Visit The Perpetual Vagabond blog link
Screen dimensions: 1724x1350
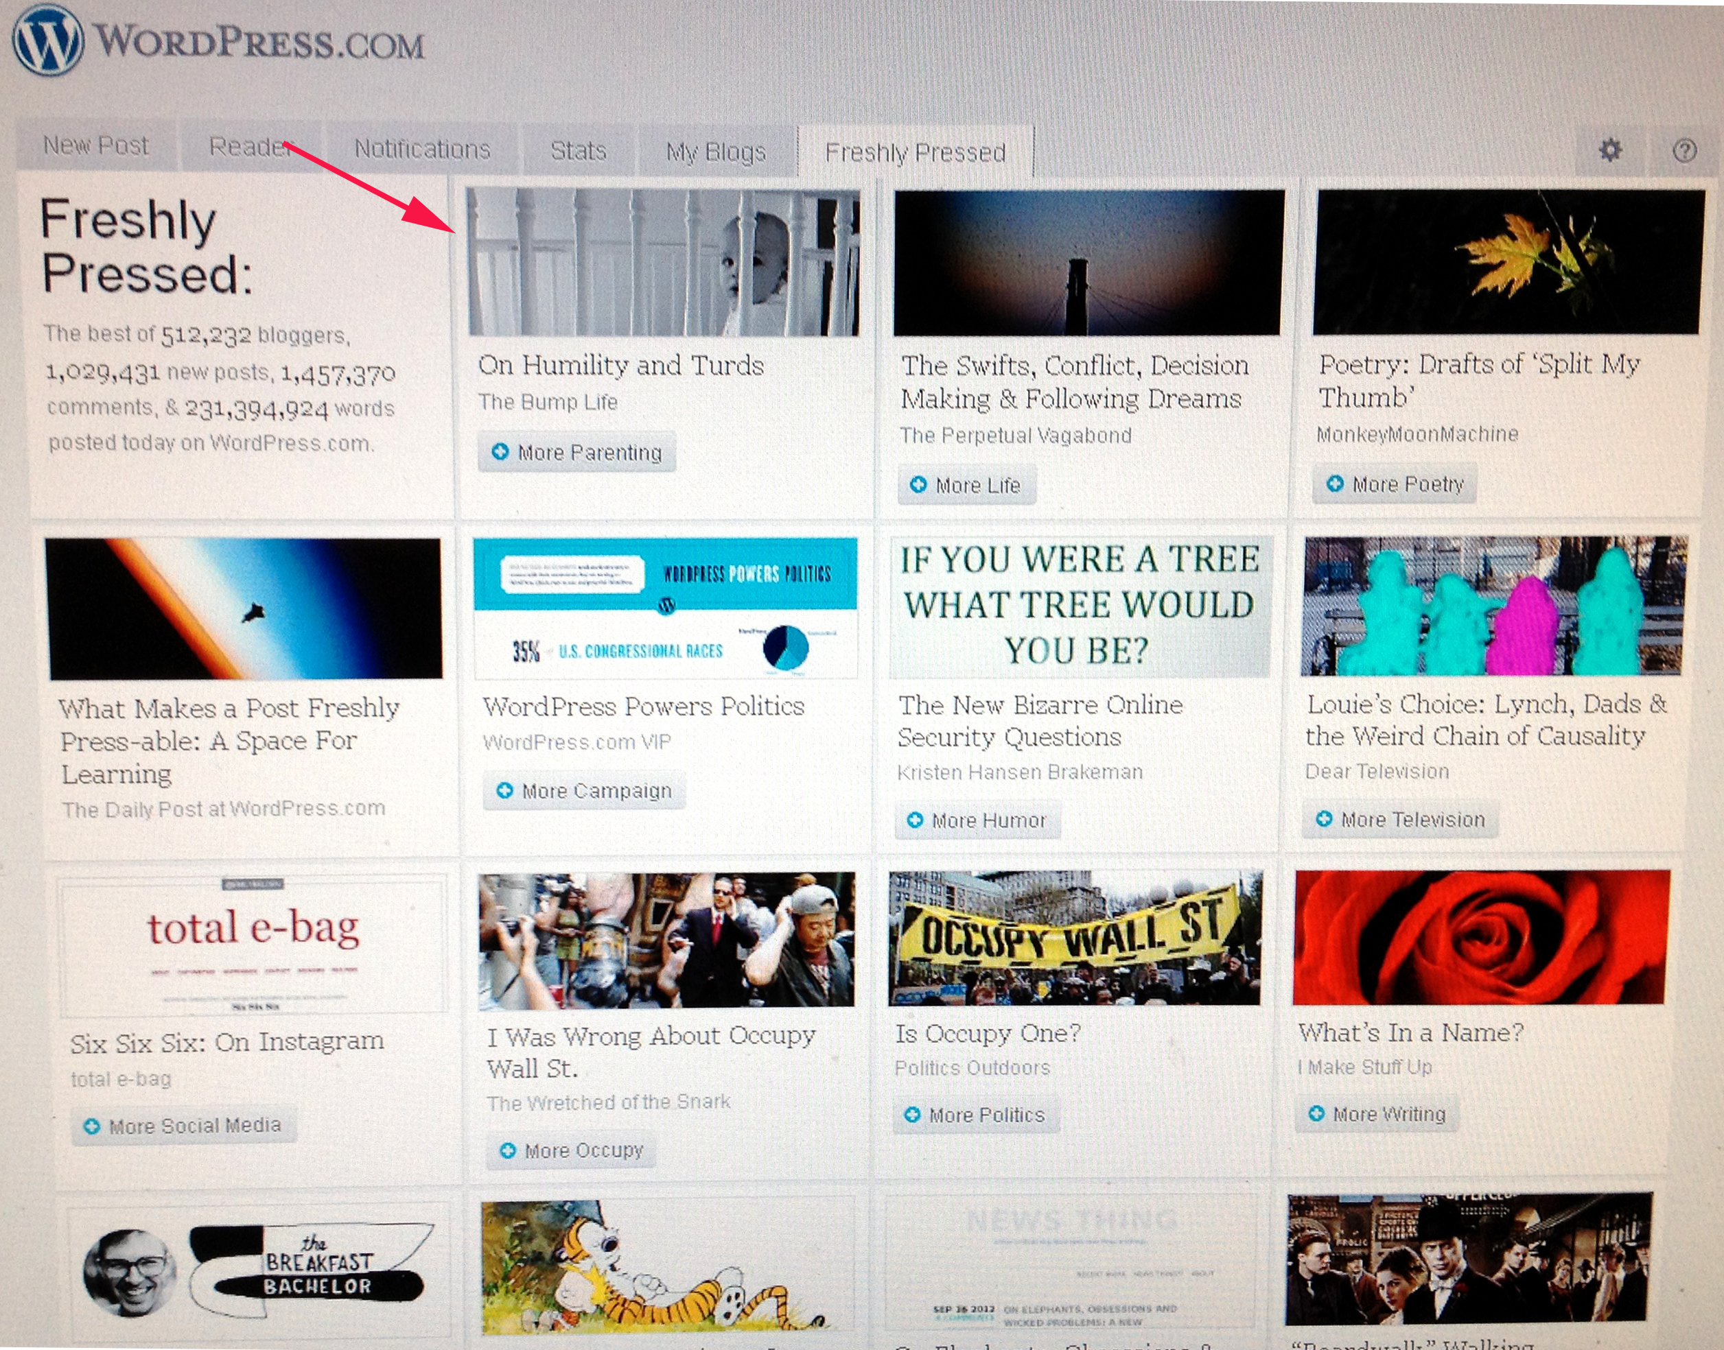tap(1016, 436)
